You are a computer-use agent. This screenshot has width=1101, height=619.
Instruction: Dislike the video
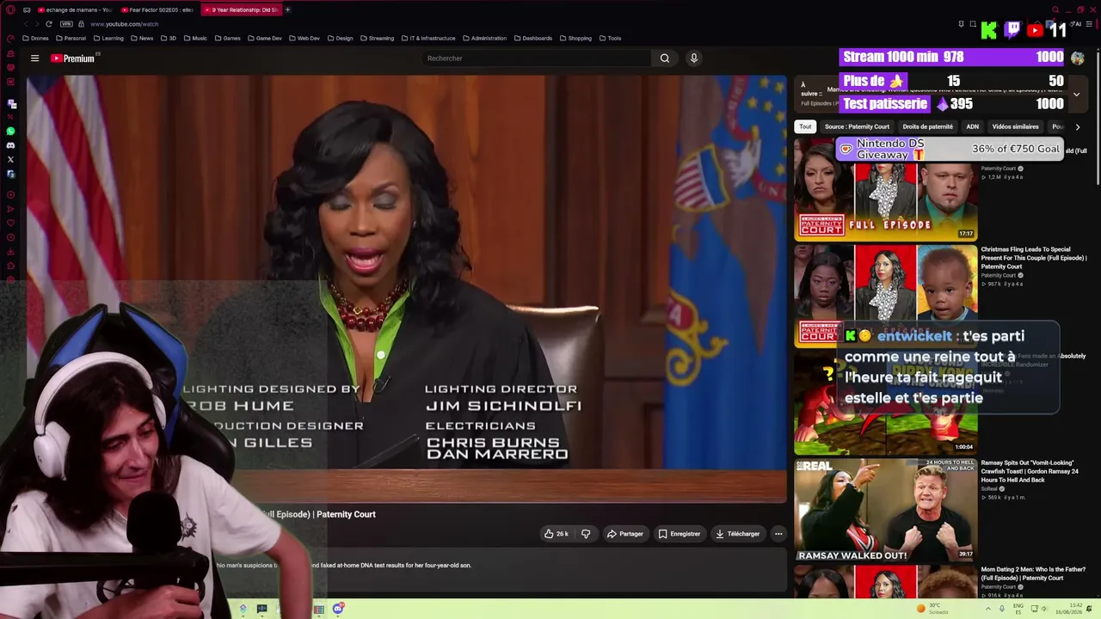coord(586,534)
